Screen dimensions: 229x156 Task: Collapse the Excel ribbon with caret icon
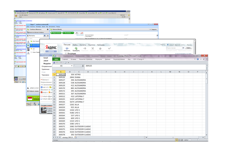click(x=195, y=59)
